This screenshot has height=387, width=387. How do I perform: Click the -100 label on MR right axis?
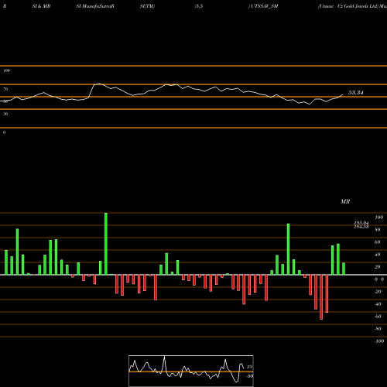[x=378, y=341]
